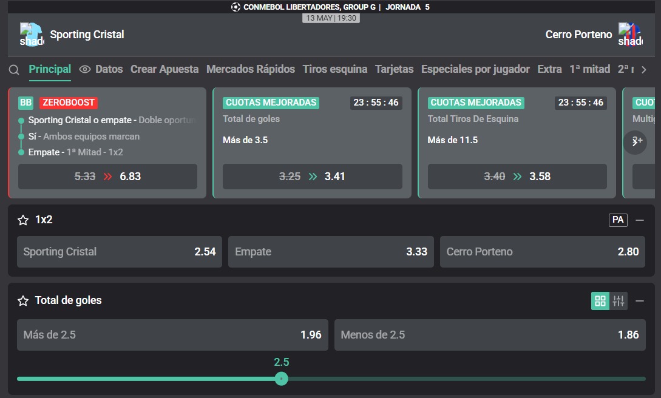Click the soccer ball icon in header
The image size is (661, 398).
coord(236,7)
